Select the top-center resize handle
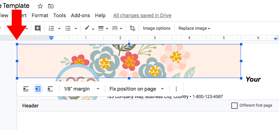 point(129,44)
